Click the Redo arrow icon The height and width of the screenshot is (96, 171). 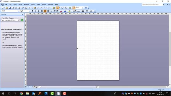tap(49, 8)
